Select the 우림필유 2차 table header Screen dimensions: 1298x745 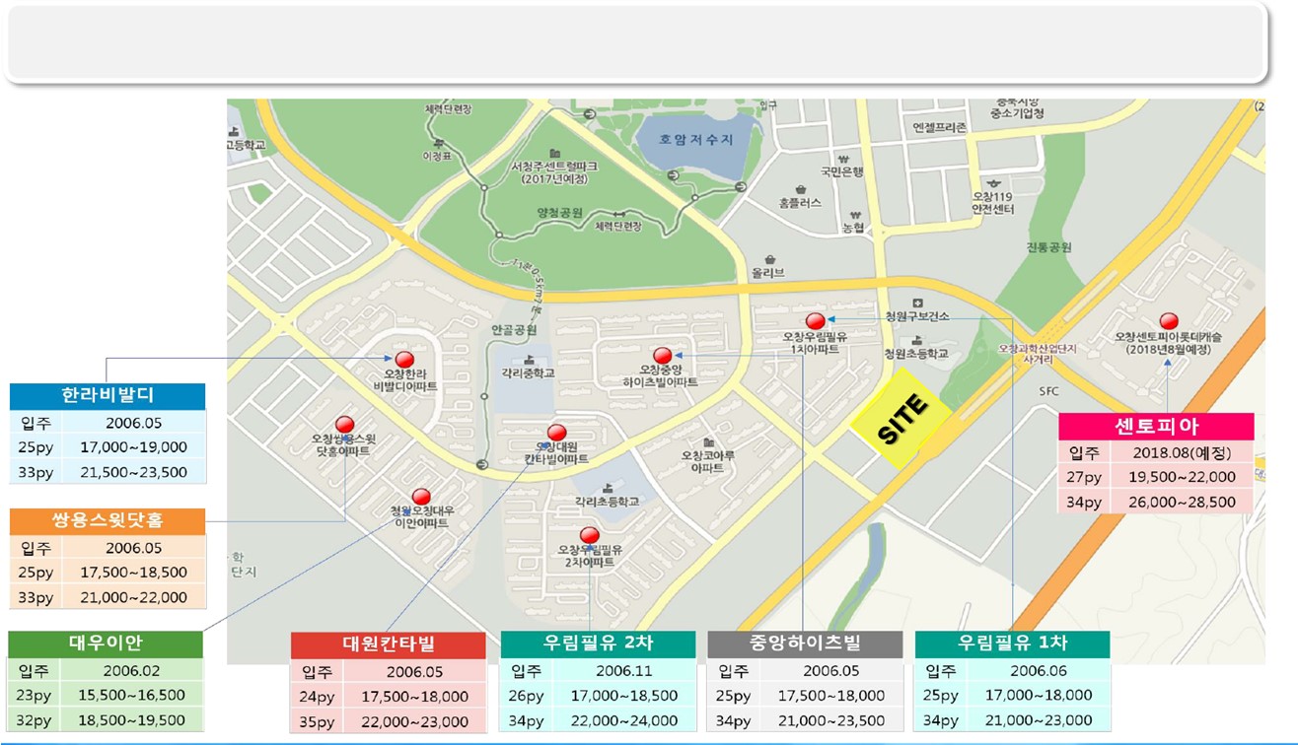click(598, 643)
